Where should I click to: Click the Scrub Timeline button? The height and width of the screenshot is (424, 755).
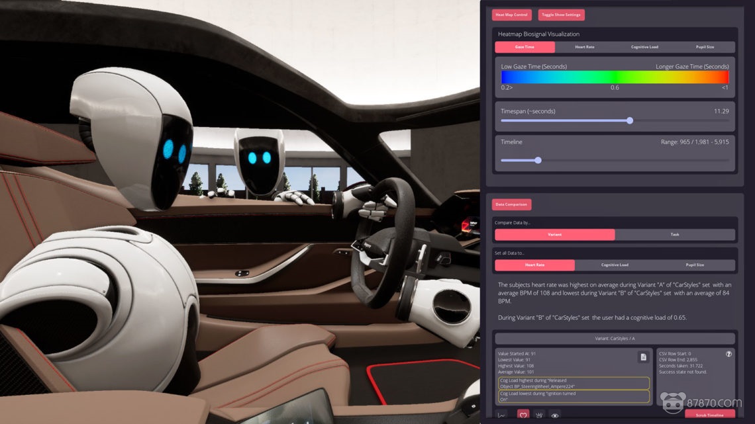709,415
